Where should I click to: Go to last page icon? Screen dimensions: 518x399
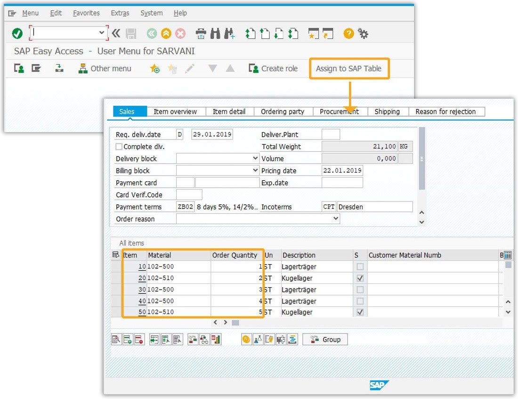pos(293,33)
